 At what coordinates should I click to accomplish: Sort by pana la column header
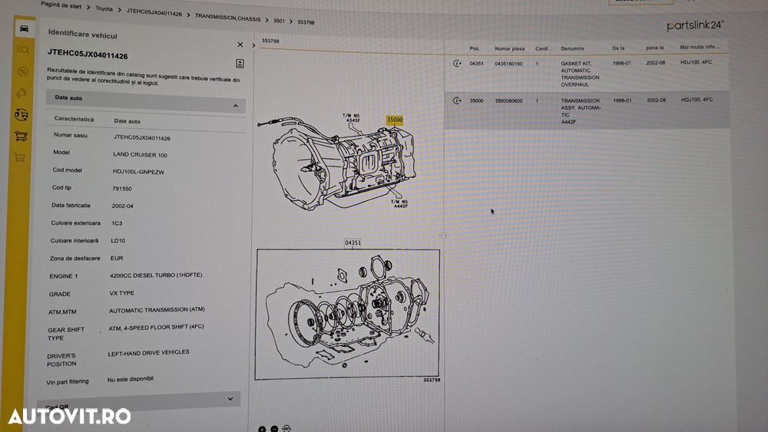click(x=654, y=48)
